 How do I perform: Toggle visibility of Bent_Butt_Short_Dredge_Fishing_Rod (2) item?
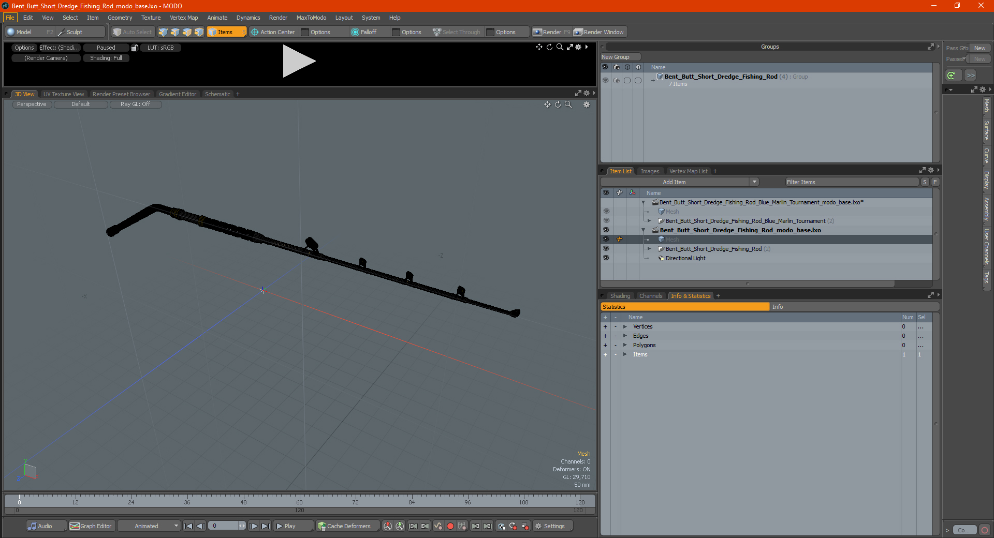pyautogui.click(x=606, y=249)
